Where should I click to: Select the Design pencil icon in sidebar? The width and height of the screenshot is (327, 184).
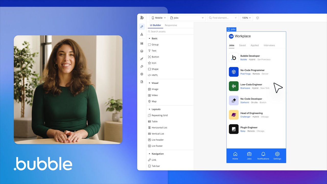(x=142, y=27)
